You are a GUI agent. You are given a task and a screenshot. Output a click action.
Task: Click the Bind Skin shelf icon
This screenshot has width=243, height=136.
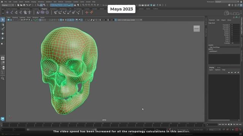[x=21, y=12]
